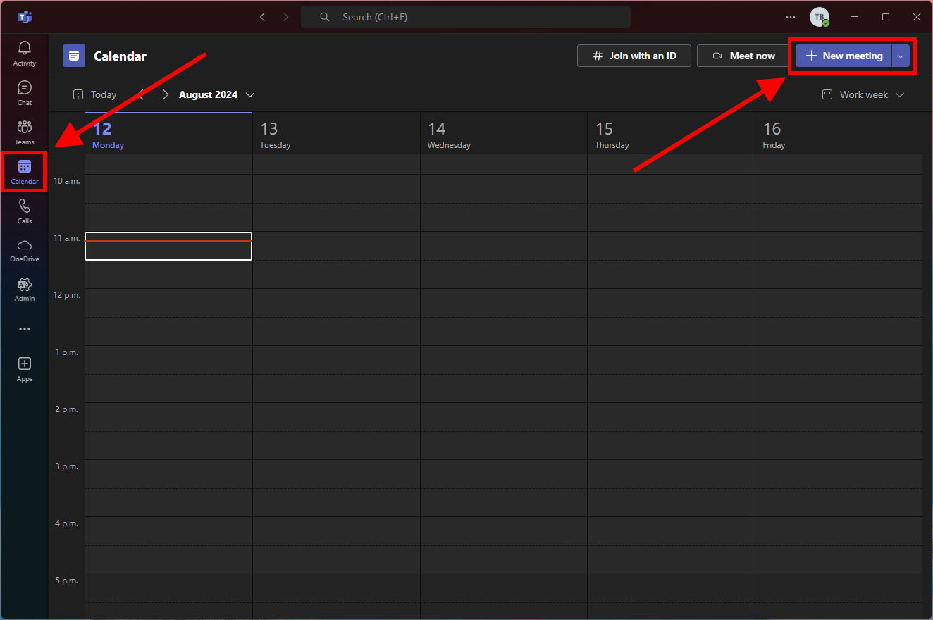Open the Admin app

[25, 290]
